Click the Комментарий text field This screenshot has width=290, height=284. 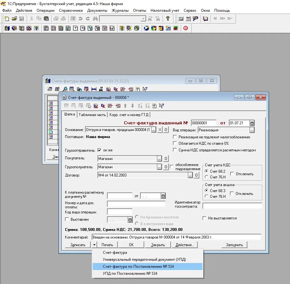176,237
